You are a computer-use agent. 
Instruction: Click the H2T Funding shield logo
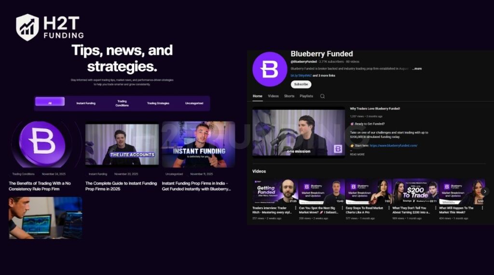tap(27, 27)
